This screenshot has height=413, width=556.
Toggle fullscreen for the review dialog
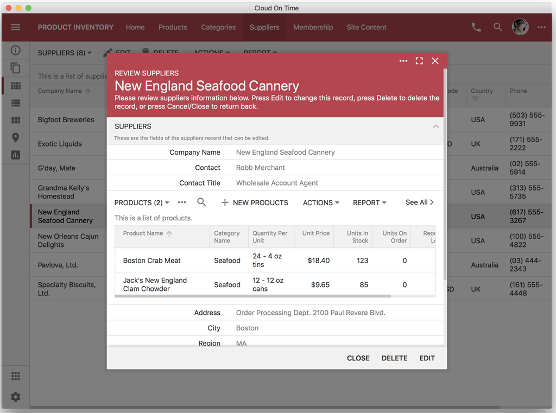tap(419, 61)
